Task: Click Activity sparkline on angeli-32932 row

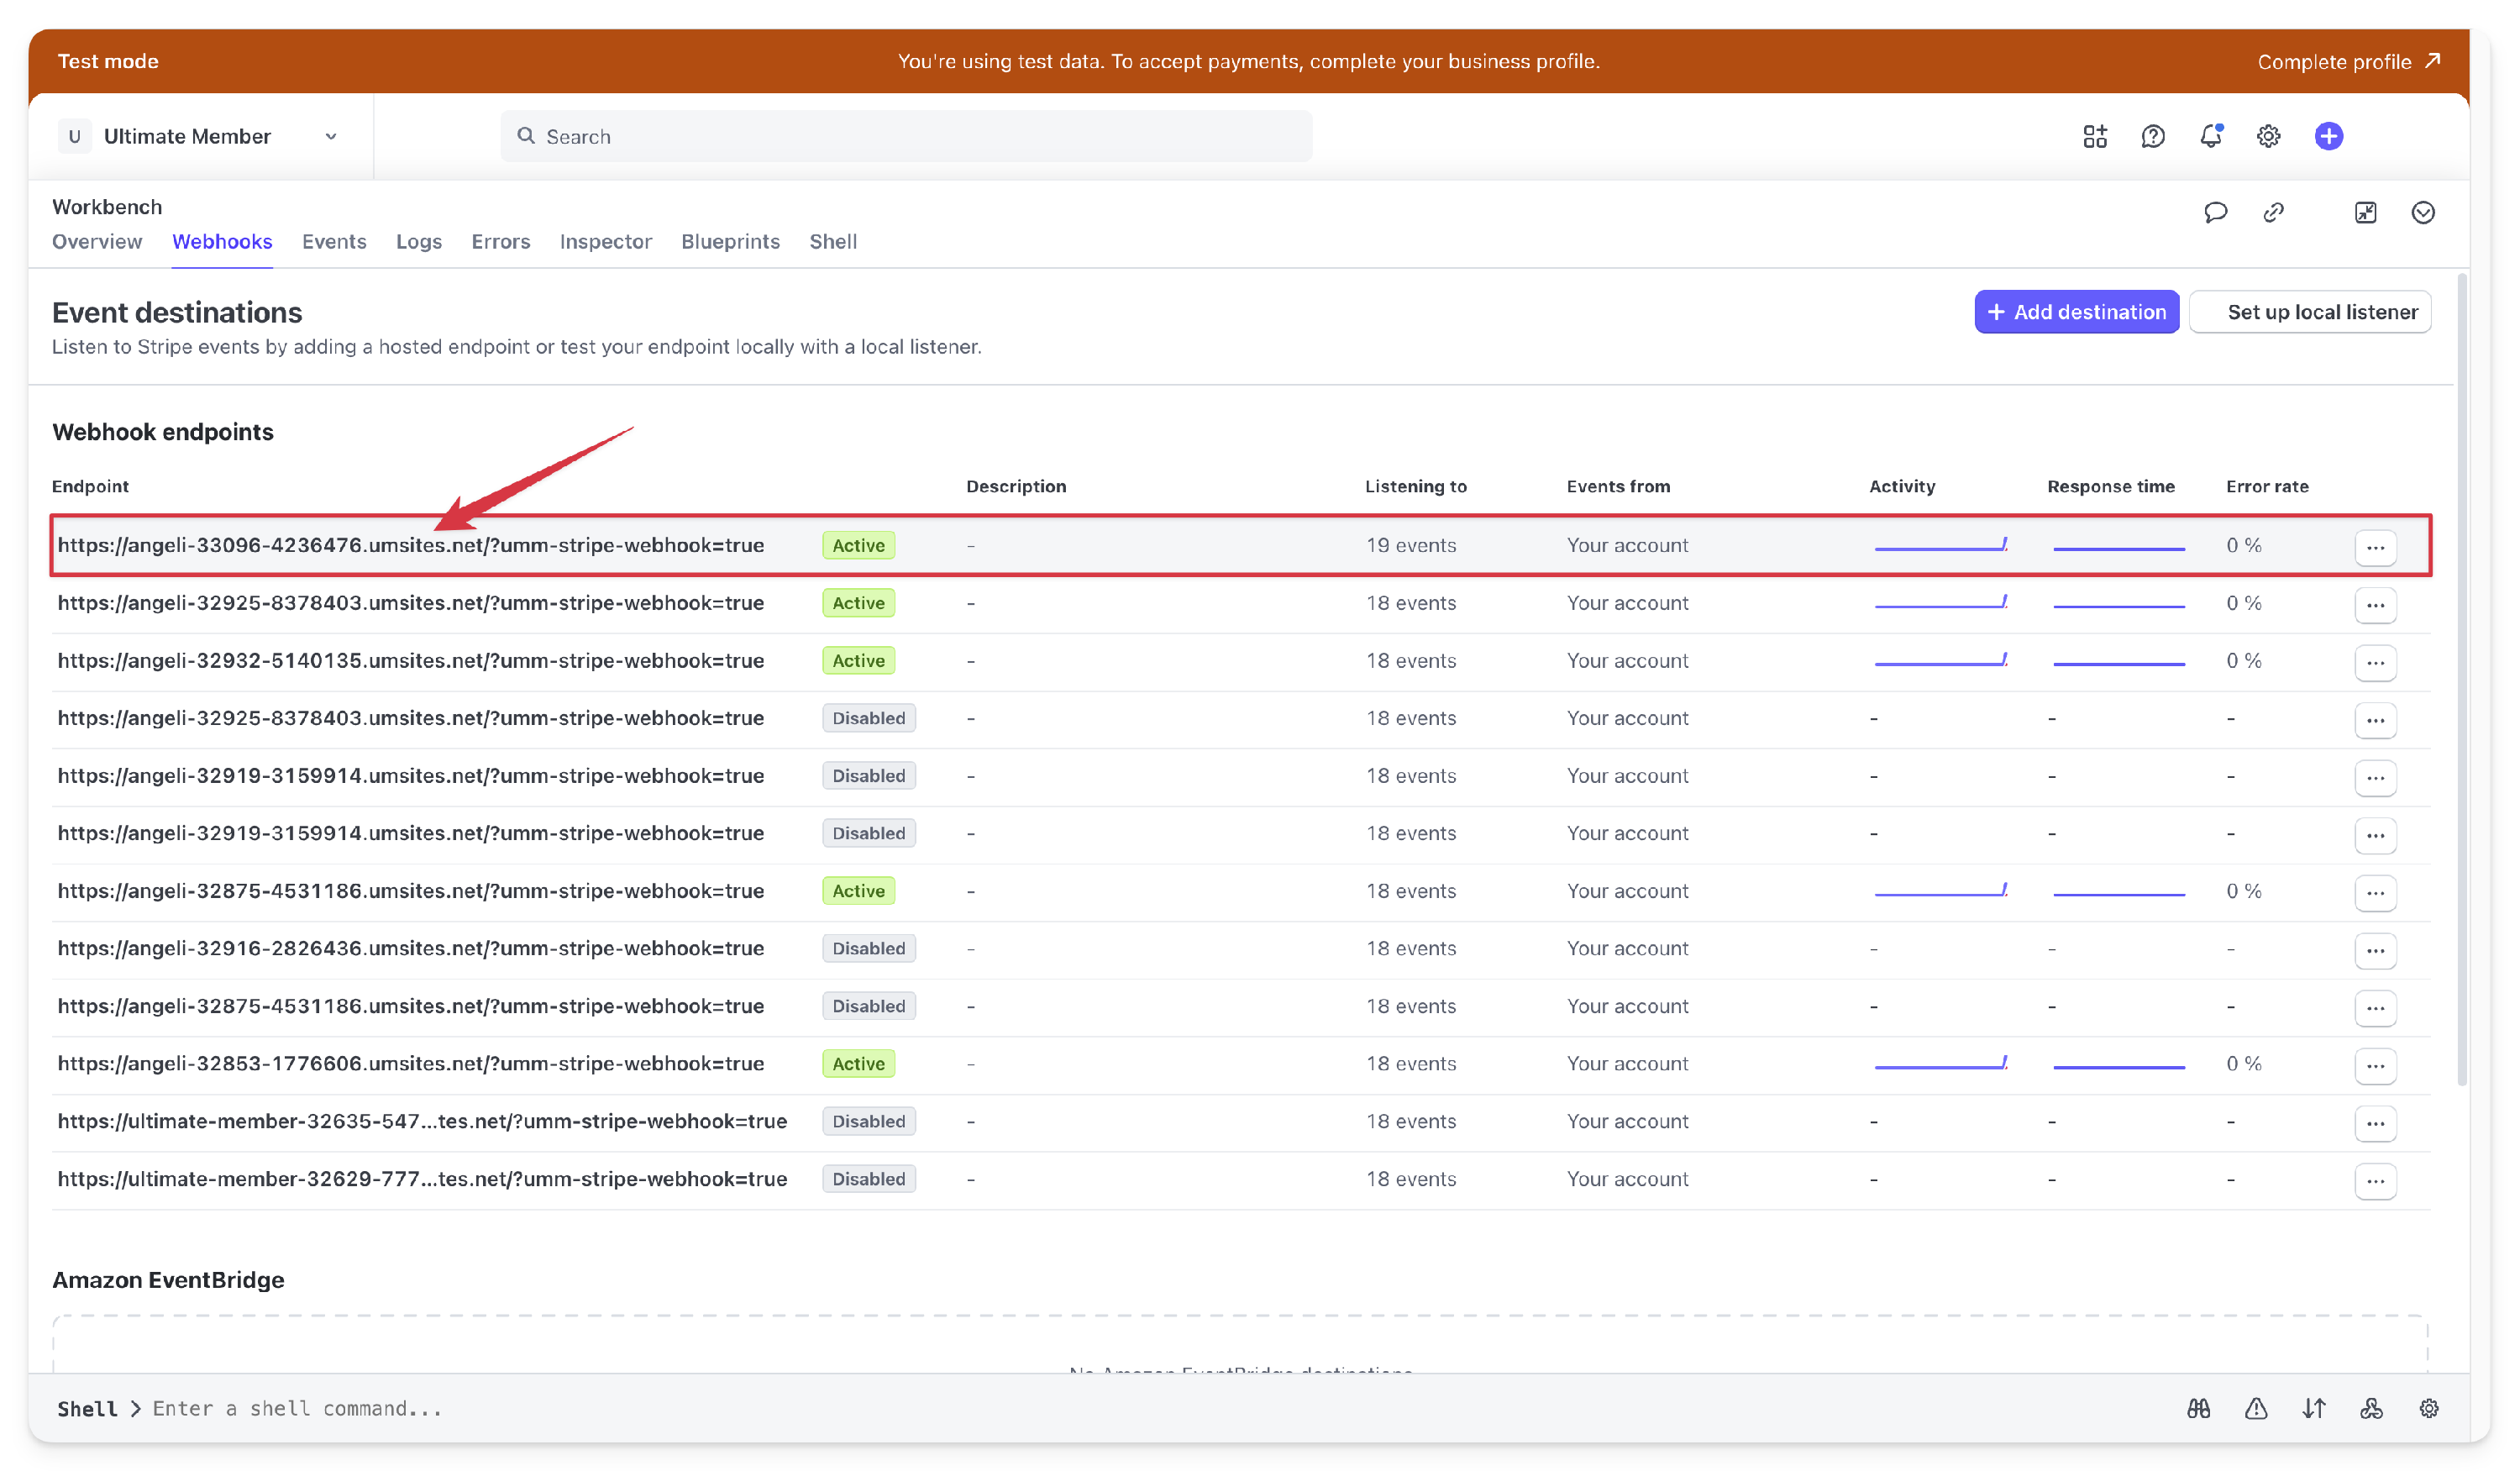Action: pos(1940,660)
